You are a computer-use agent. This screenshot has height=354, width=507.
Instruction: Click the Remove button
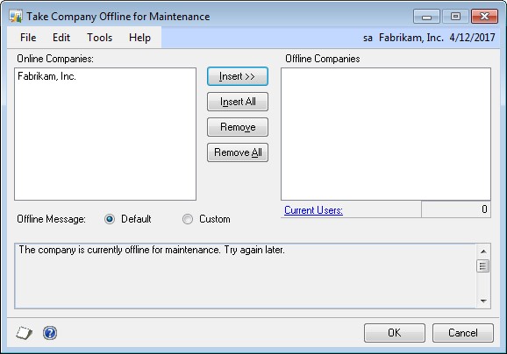(x=238, y=127)
